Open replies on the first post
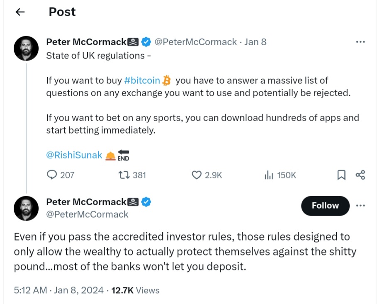Viewport: 377px width, 304px height. (52, 175)
